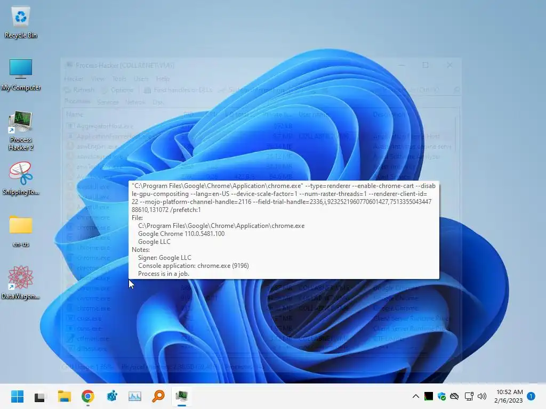Open File Explorer from the taskbar
The height and width of the screenshot is (409, 546).
click(65, 396)
